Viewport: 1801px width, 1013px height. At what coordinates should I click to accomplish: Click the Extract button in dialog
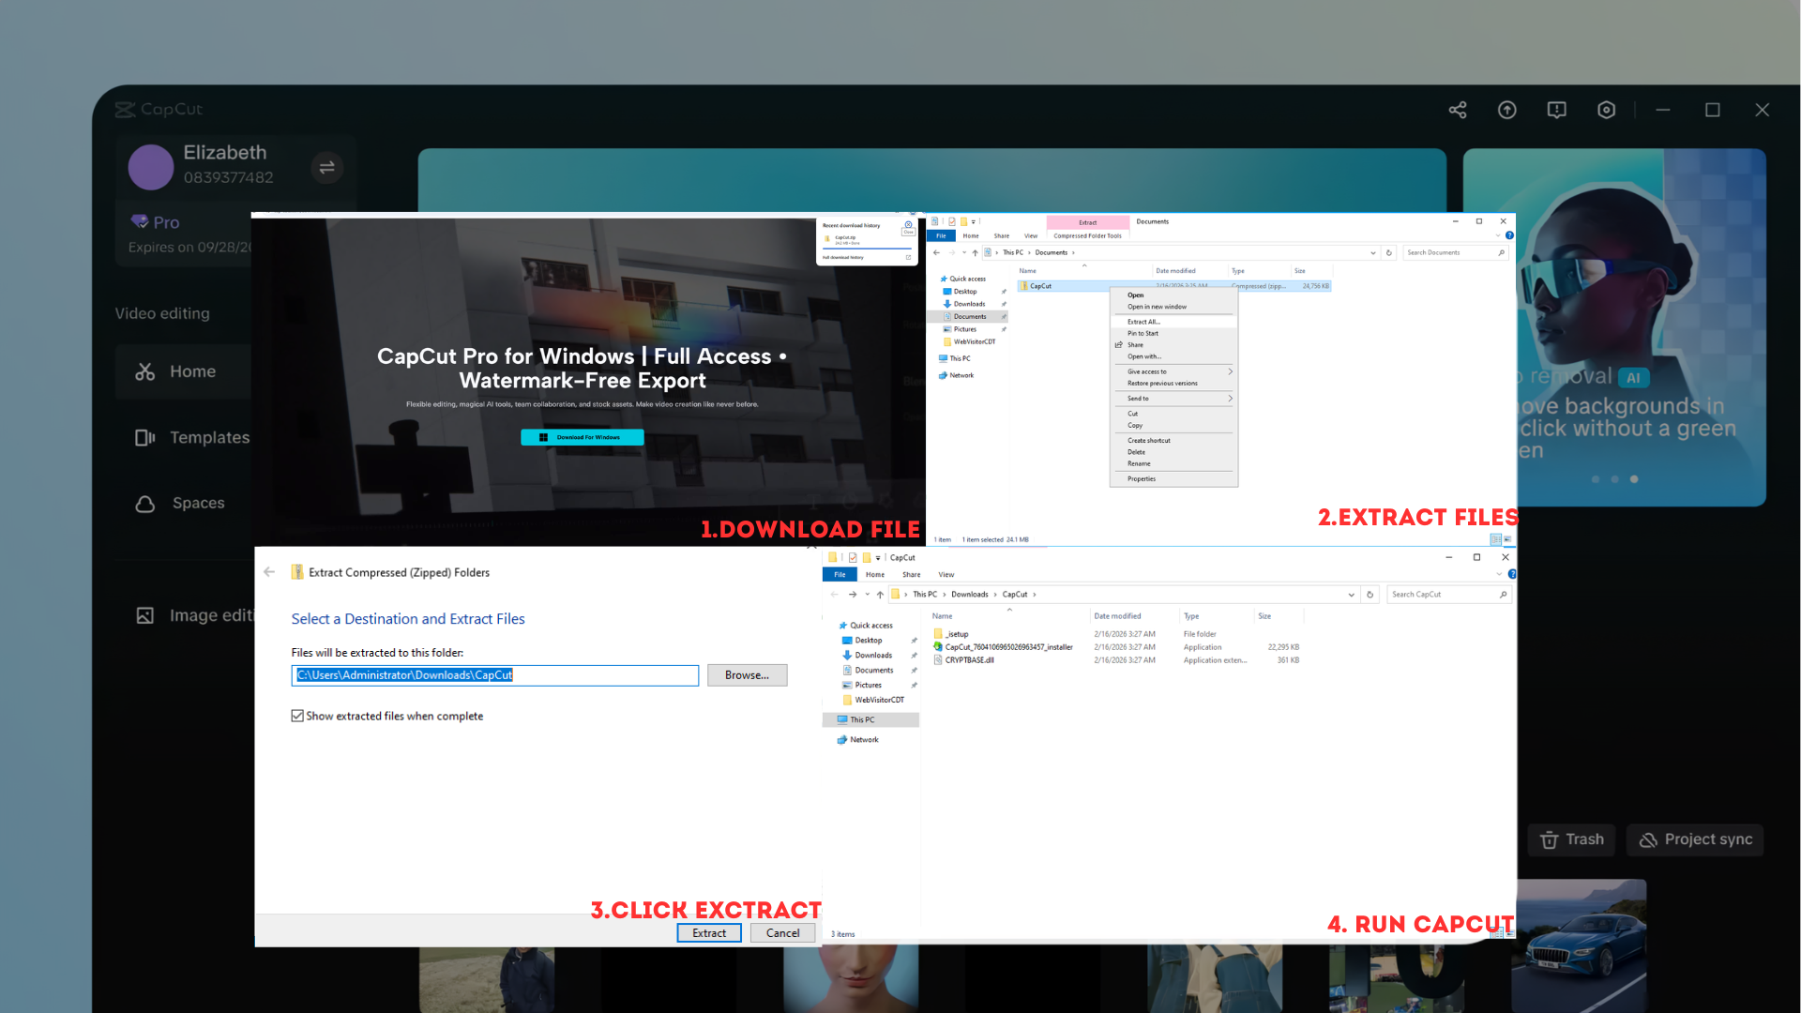pyautogui.click(x=708, y=932)
